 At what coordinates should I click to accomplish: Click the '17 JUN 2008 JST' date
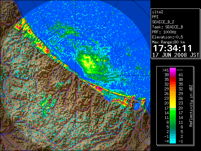pos(176,55)
